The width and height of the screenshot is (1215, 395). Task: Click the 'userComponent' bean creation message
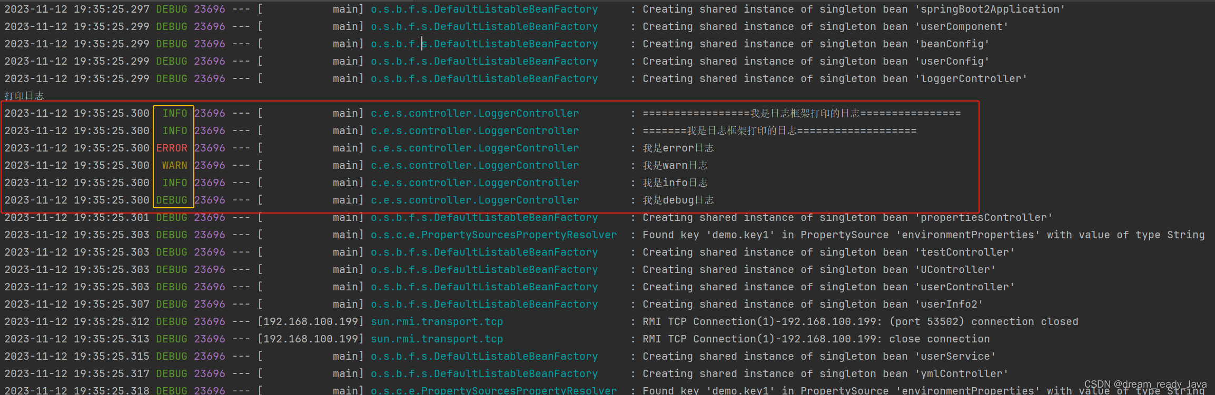tap(825, 26)
